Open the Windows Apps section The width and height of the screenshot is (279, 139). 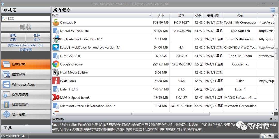(x=26, y=85)
